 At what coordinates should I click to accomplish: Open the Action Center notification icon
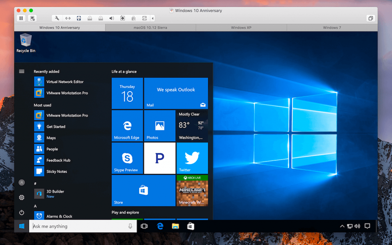[367, 226]
